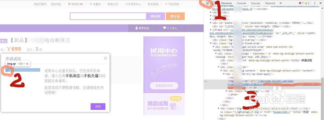Click the 30万件 badge
The image size is (324, 120).
[x=175, y=98]
